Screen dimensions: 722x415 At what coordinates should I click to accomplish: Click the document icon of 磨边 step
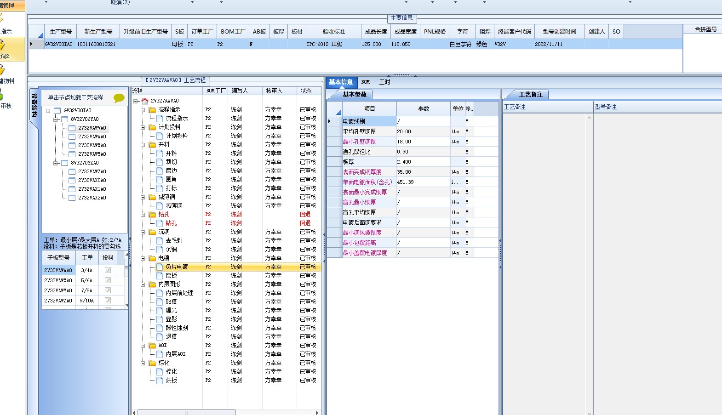click(160, 171)
